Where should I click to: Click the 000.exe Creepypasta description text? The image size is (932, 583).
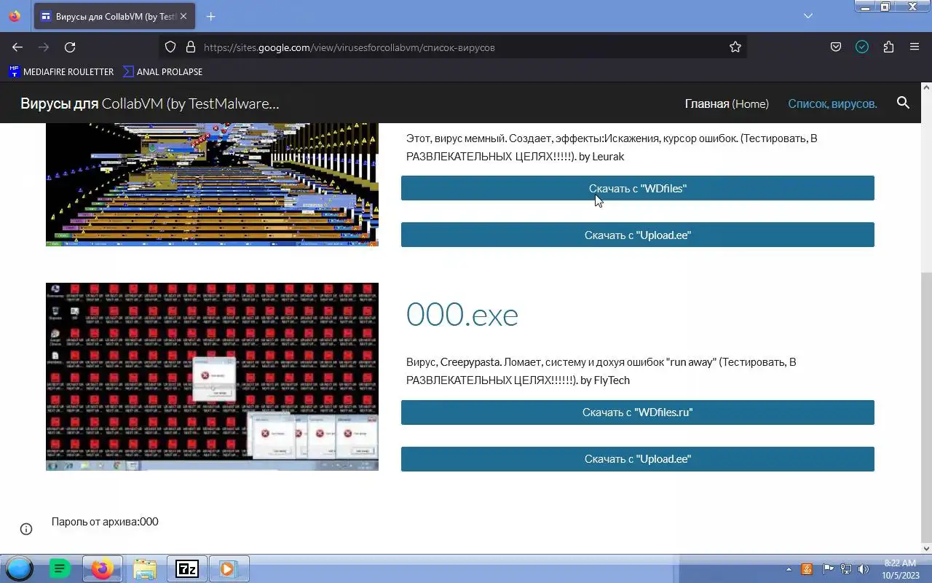point(601,371)
